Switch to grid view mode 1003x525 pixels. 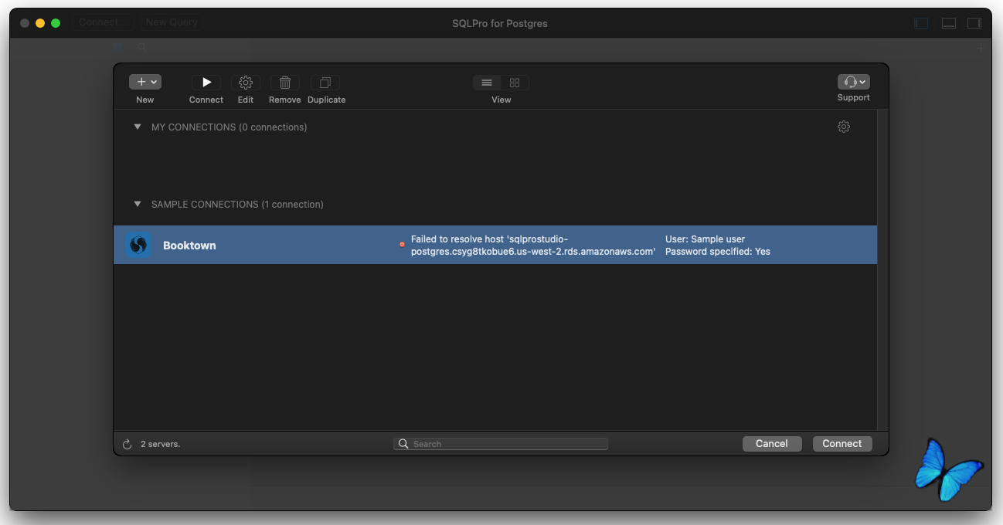515,83
